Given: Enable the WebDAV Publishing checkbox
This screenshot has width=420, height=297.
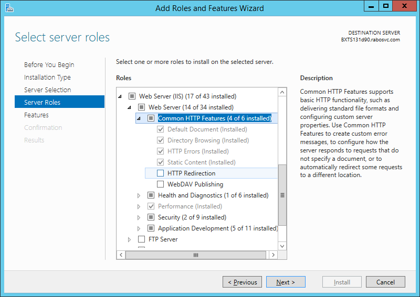Looking at the screenshot, I should (x=161, y=184).
